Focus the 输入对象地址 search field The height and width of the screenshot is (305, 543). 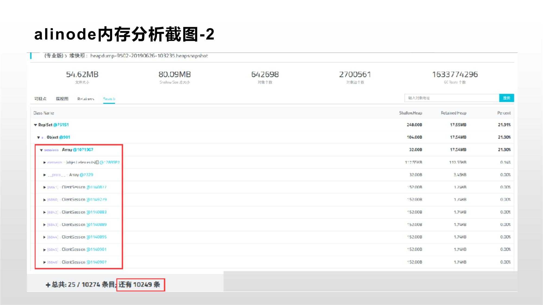point(452,98)
